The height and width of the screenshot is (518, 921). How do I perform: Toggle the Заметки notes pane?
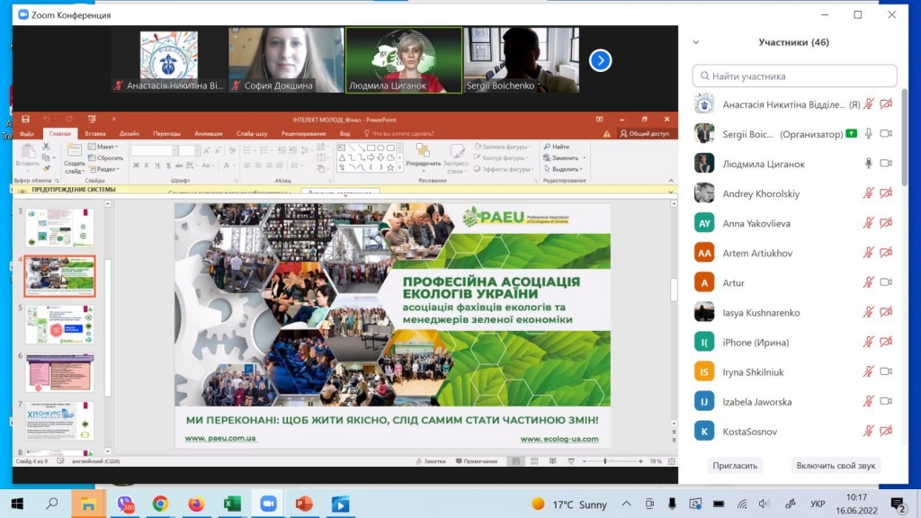click(x=431, y=461)
